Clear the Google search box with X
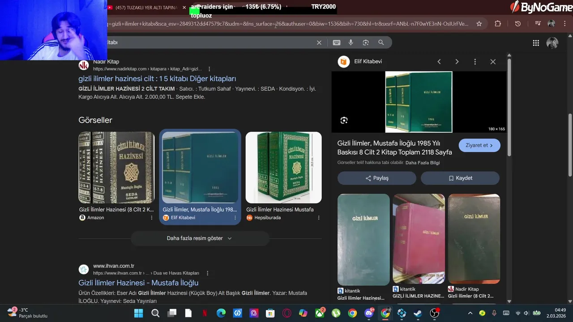Viewport: 573px width, 322px height. pyautogui.click(x=319, y=42)
